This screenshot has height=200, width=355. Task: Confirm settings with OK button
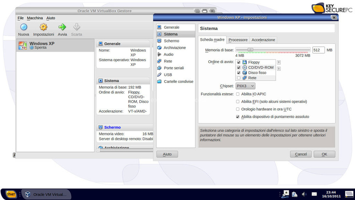[324, 154]
